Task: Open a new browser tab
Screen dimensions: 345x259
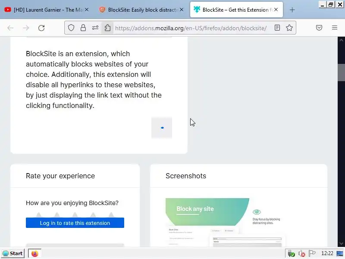Action: point(292,9)
